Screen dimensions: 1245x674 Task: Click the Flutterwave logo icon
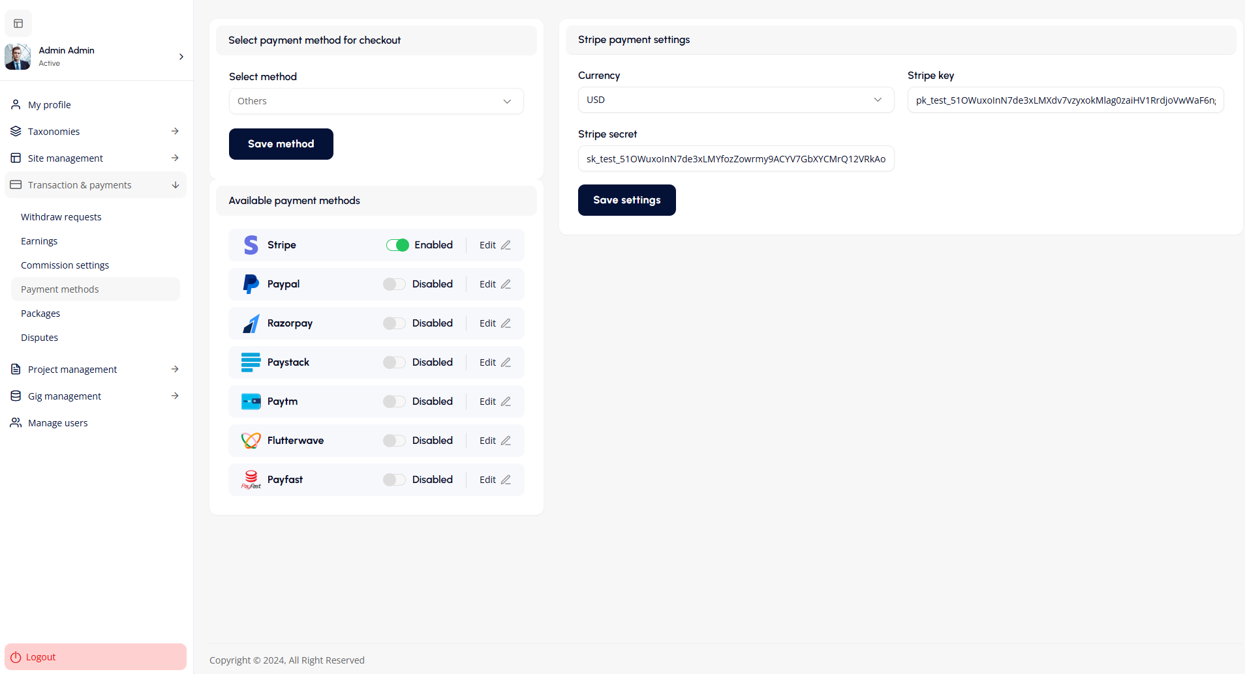[251, 441]
